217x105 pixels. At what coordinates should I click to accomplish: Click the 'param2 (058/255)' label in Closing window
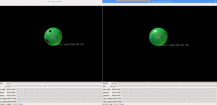[111, 96]
